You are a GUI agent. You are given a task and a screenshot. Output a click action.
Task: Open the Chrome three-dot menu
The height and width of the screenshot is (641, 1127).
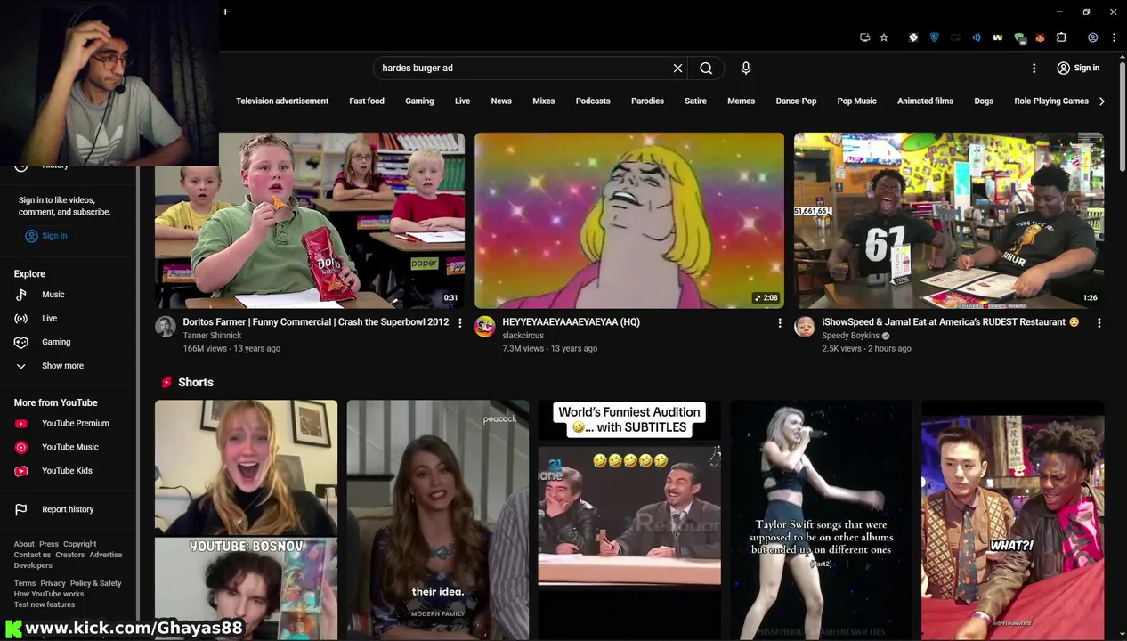(x=1114, y=37)
